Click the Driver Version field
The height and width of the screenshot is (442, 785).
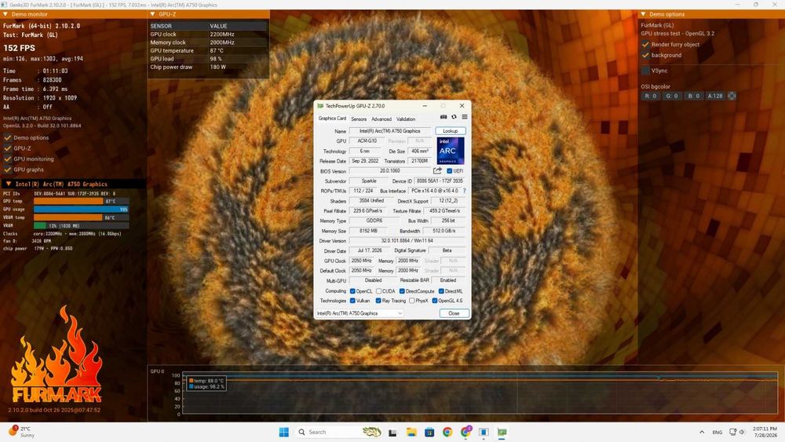click(x=407, y=241)
